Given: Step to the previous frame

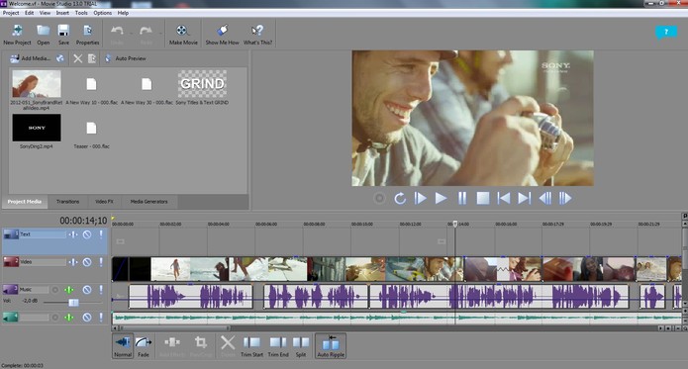Looking at the screenshot, I should pos(545,199).
